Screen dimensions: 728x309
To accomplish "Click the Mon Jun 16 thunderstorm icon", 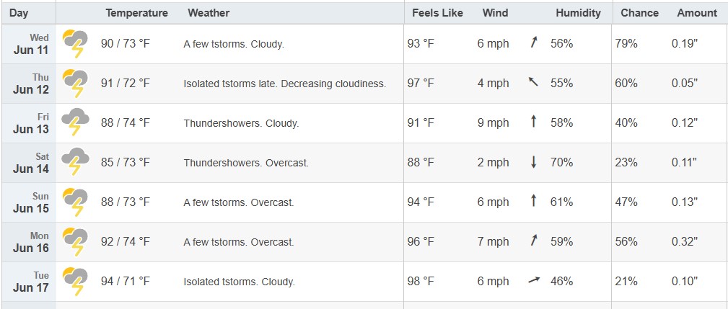I will click(75, 242).
